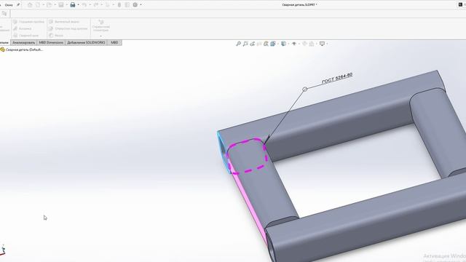Switch to the Анализировать tab
The height and width of the screenshot is (262, 466).
point(23,43)
